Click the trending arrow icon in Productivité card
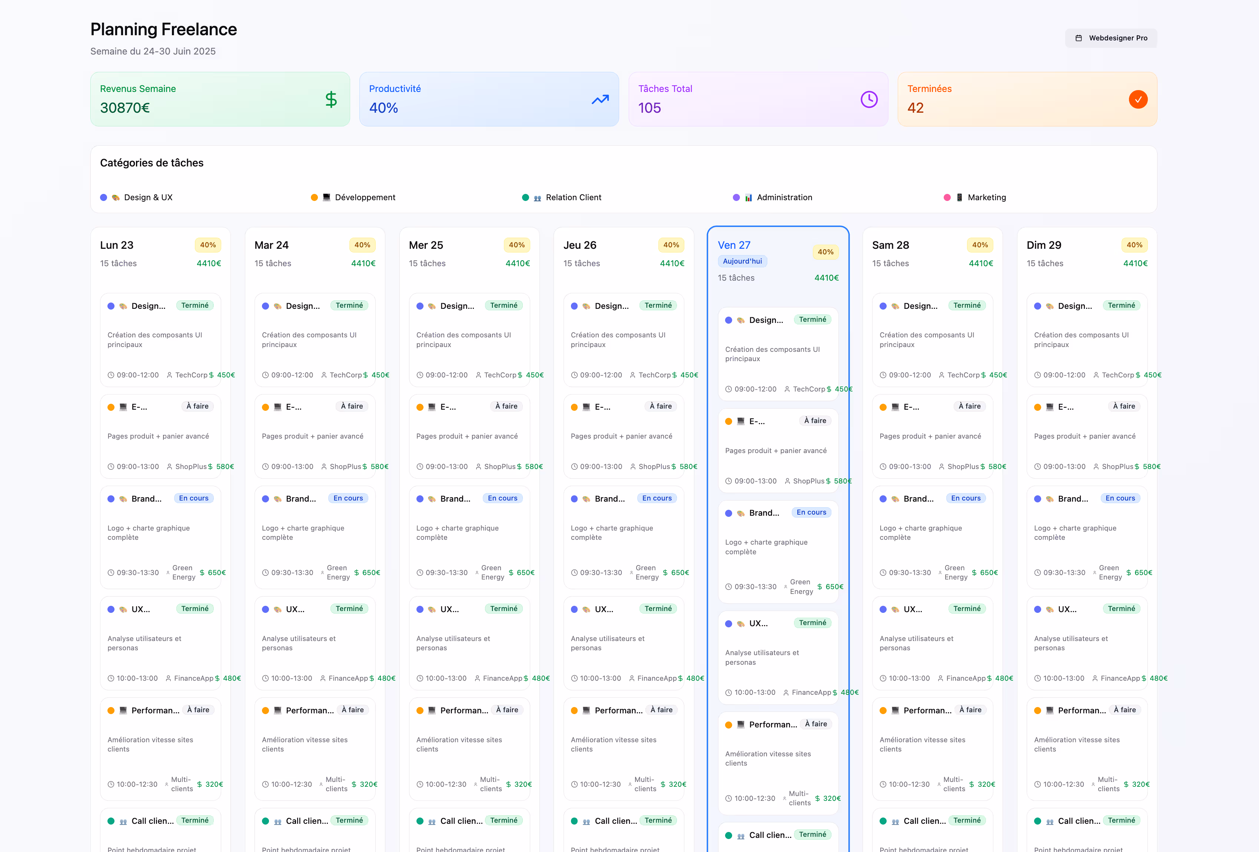This screenshot has height=852, width=1259. pos(600,99)
